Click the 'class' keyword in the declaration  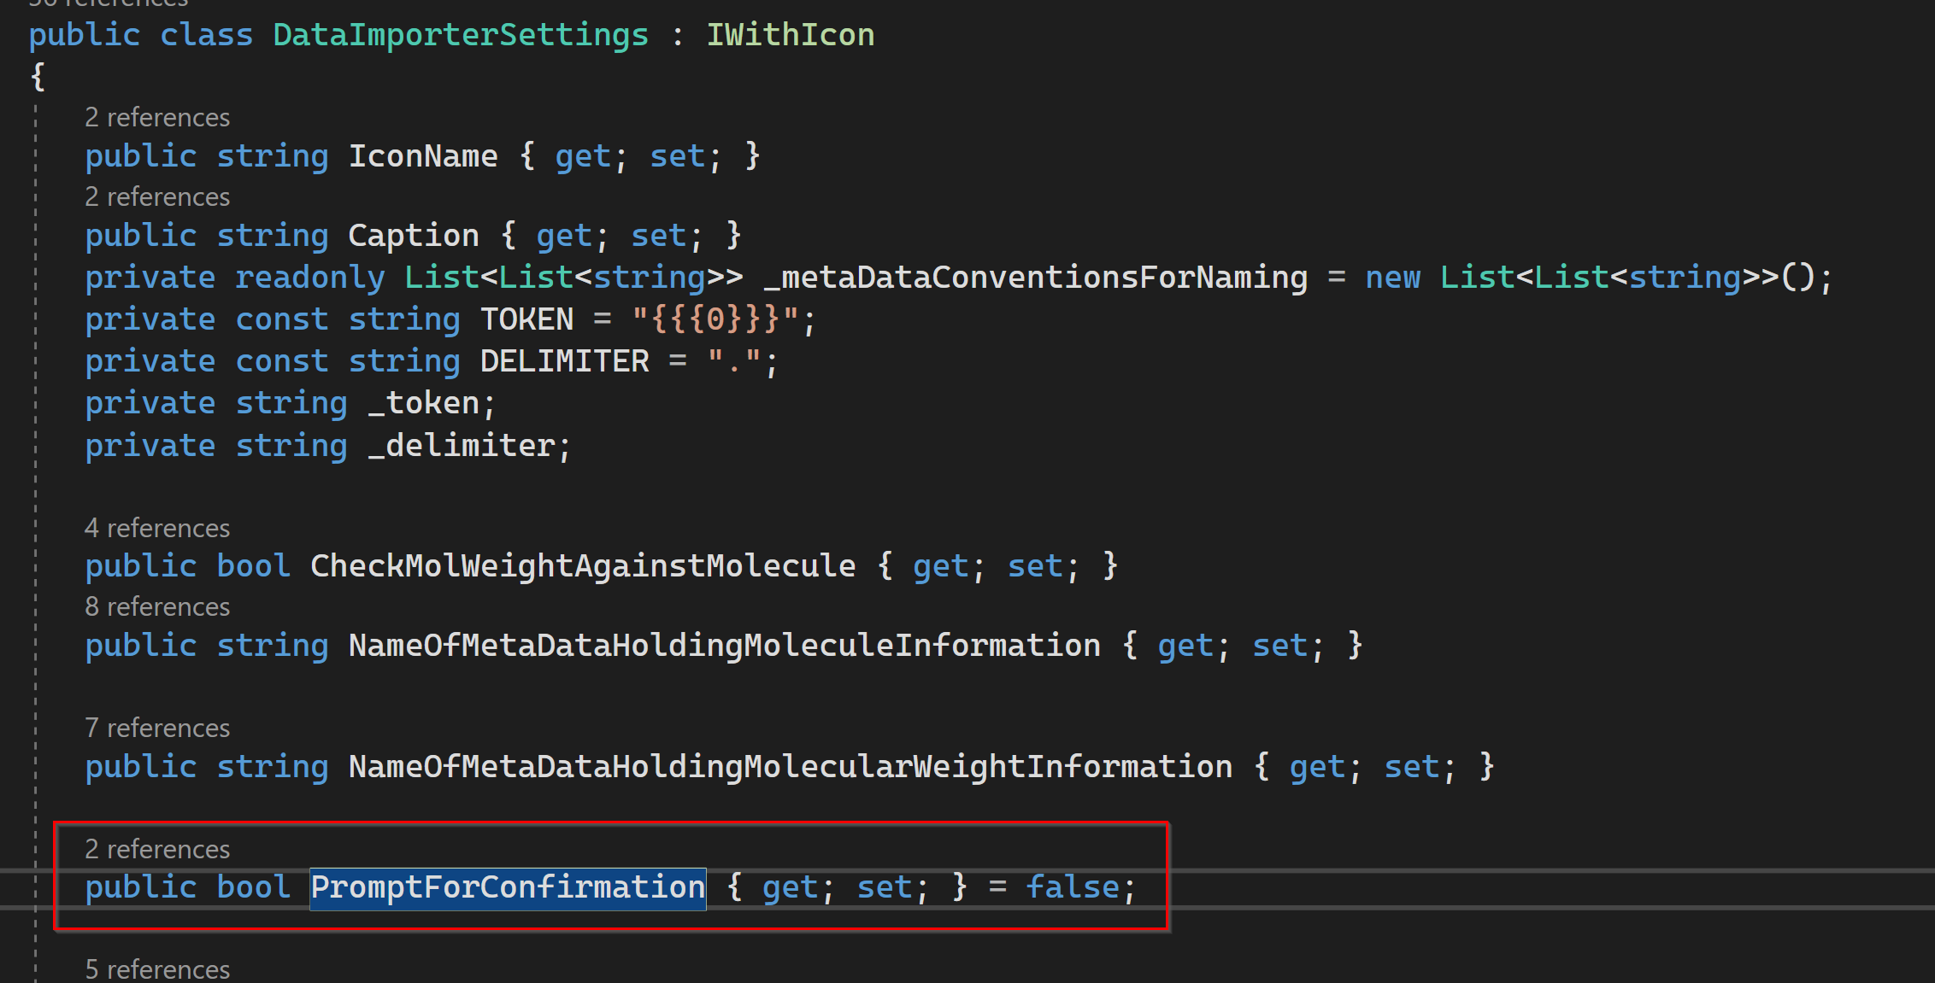(x=207, y=35)
